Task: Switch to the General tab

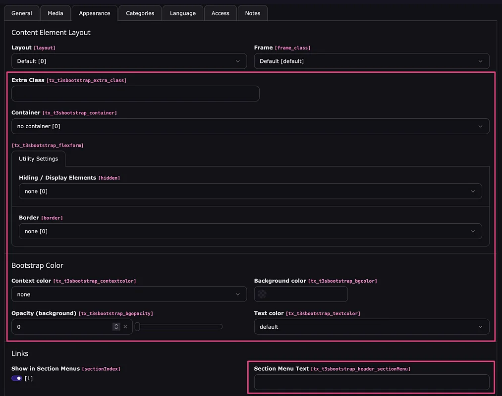Action: tap(22, 13)
